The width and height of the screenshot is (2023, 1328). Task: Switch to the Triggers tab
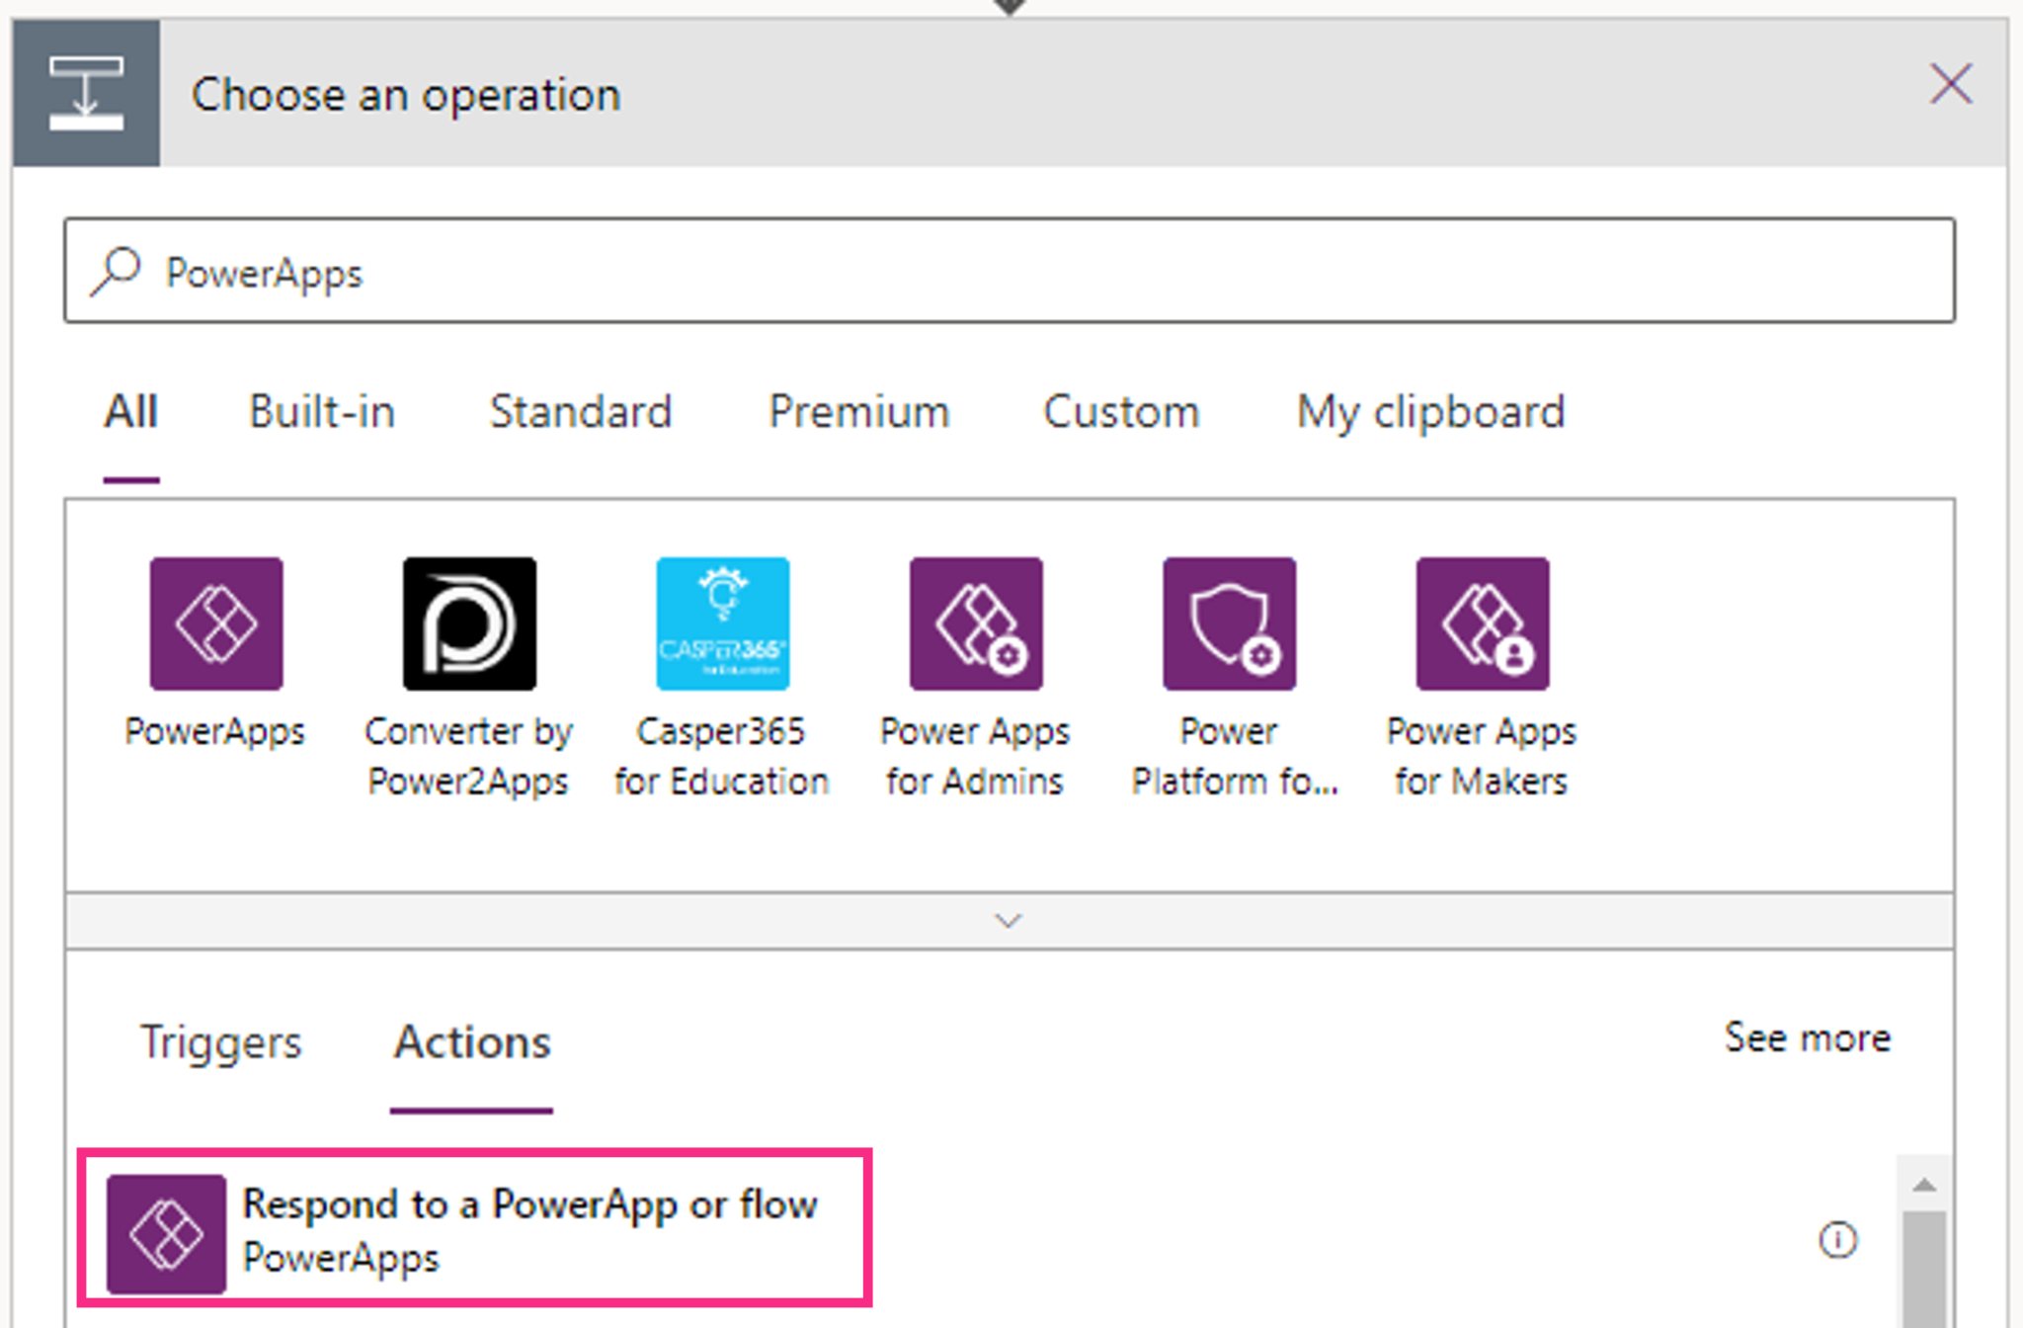pyautogui.click(x=220, y=1041)
